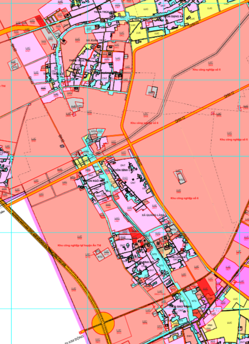Click the large pink "LUC ONT" parcel near ĐH.65 road
Image resolution: width=249 pixels, height=344 pixels.
(28, 49)
